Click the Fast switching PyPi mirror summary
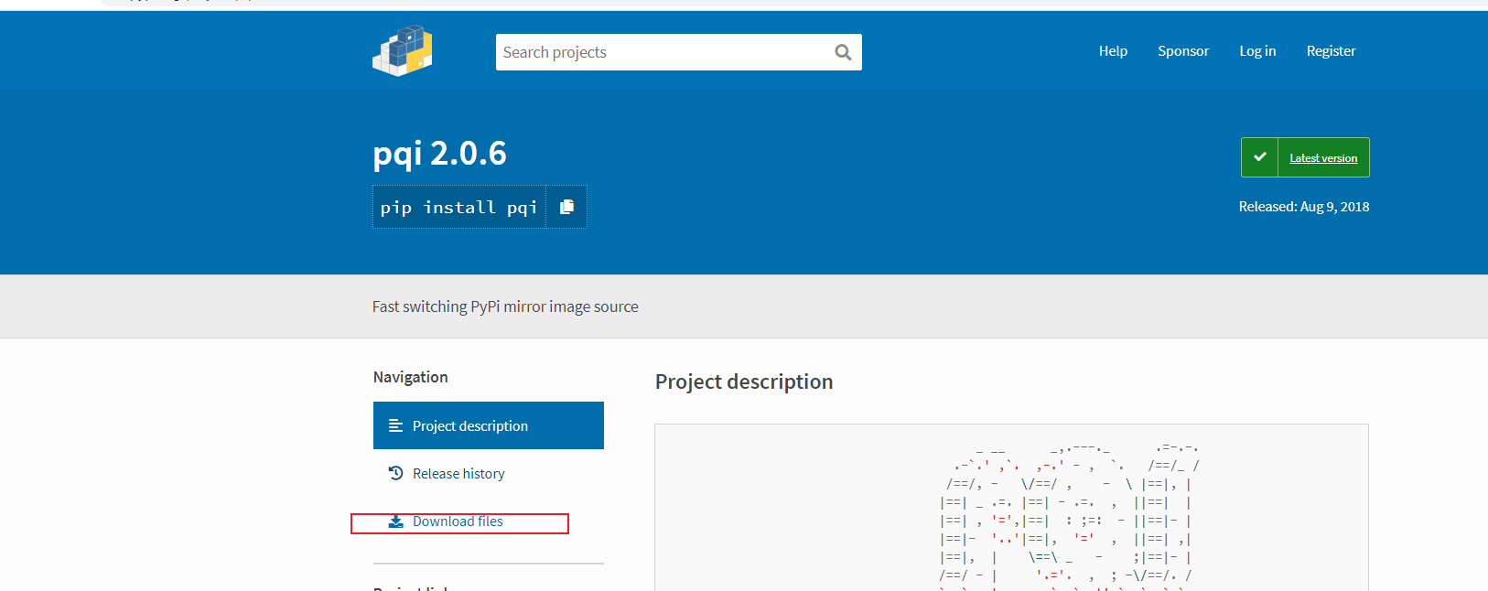 (505, 306)
